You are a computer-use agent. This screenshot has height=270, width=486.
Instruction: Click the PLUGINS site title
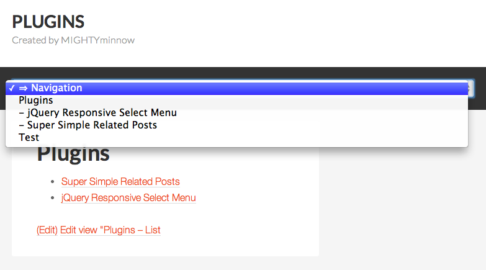48,22
